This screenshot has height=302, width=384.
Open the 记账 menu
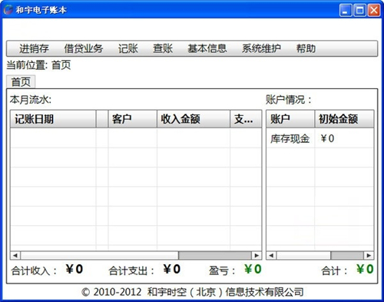pos(128,48)
